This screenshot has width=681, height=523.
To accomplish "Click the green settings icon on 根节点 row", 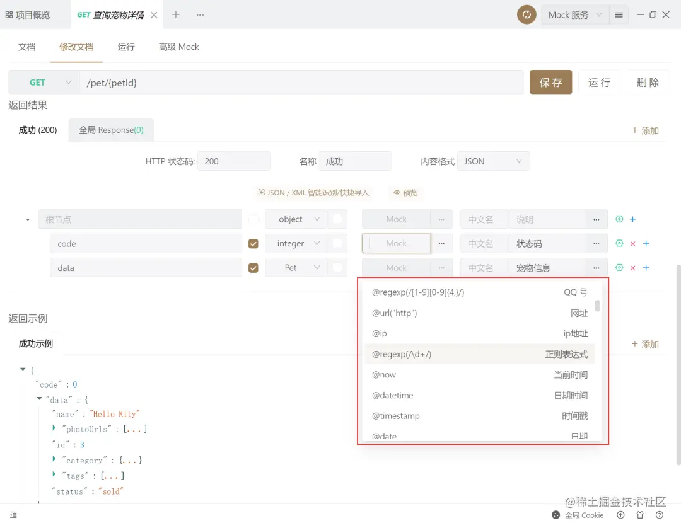I will click(x=619, y=219).
